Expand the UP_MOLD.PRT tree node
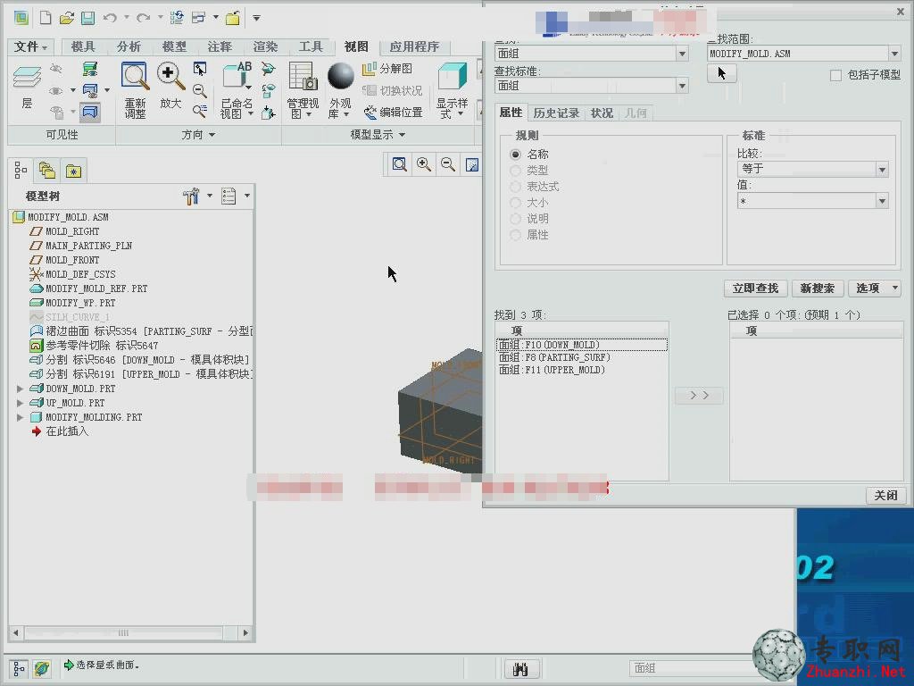Viewport: 914px width, 686px height. coord(21,403)
